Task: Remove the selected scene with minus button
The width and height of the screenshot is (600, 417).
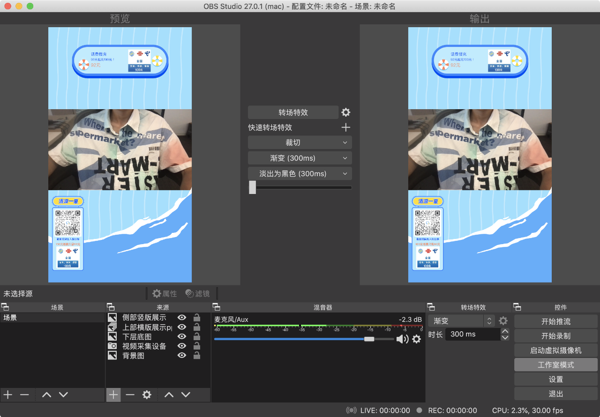Action: [x=24, y=395]
